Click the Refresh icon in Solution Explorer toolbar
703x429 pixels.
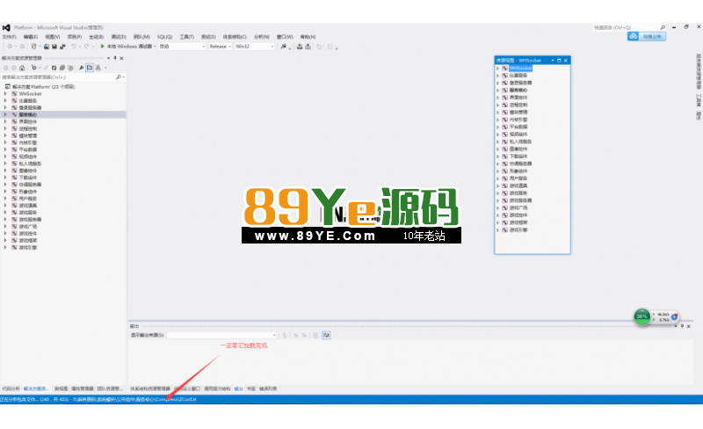pos(54,68)
